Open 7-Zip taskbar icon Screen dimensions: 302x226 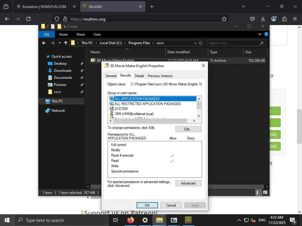(174, 220)
